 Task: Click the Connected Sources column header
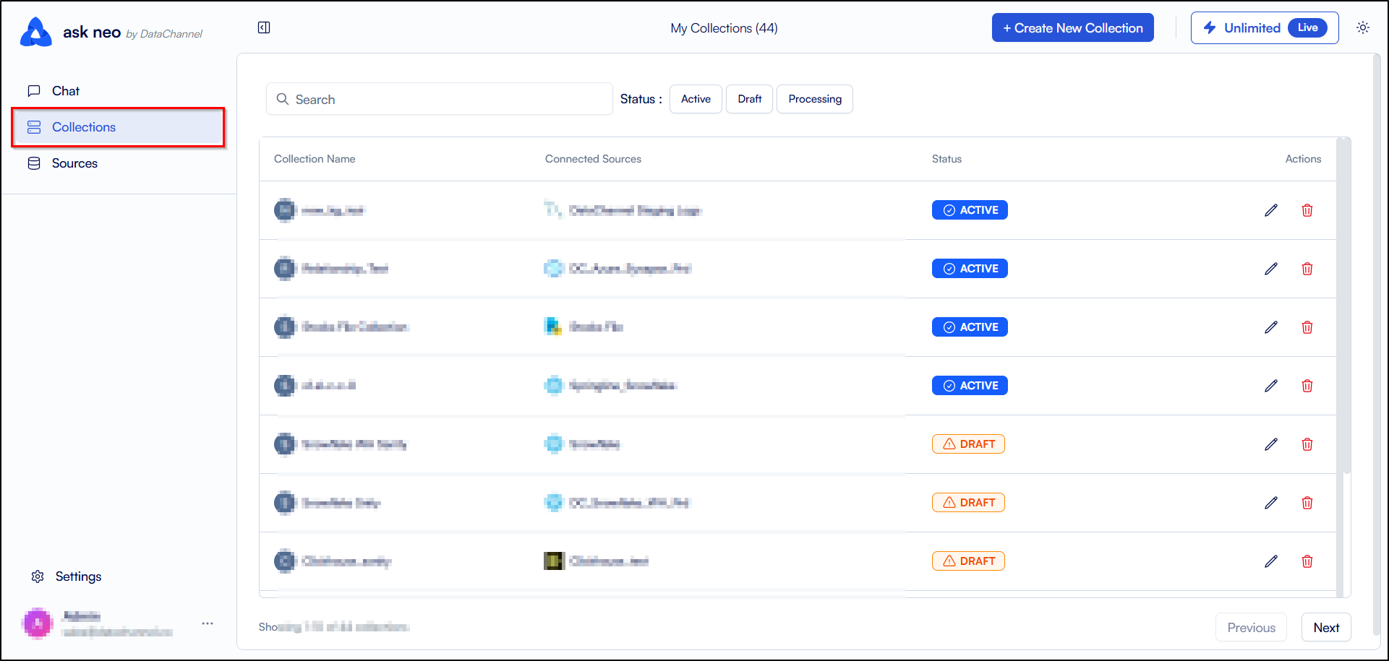593,159
